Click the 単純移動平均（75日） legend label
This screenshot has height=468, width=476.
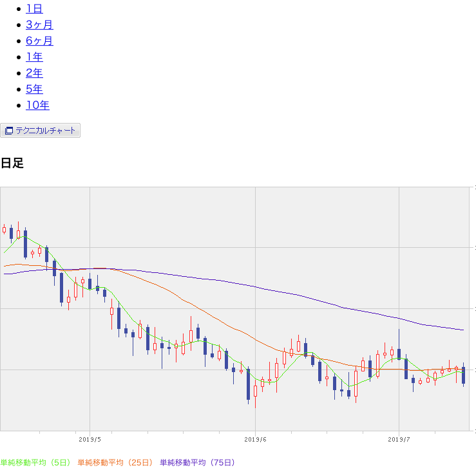[197, 463]
